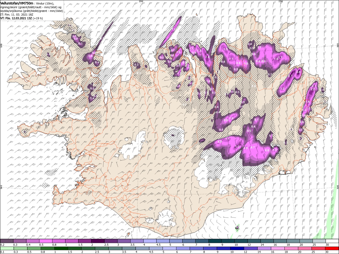Click the Veðurstofan/HM750m title text
The image size is (339, 254).
click(x=17, y=3)
